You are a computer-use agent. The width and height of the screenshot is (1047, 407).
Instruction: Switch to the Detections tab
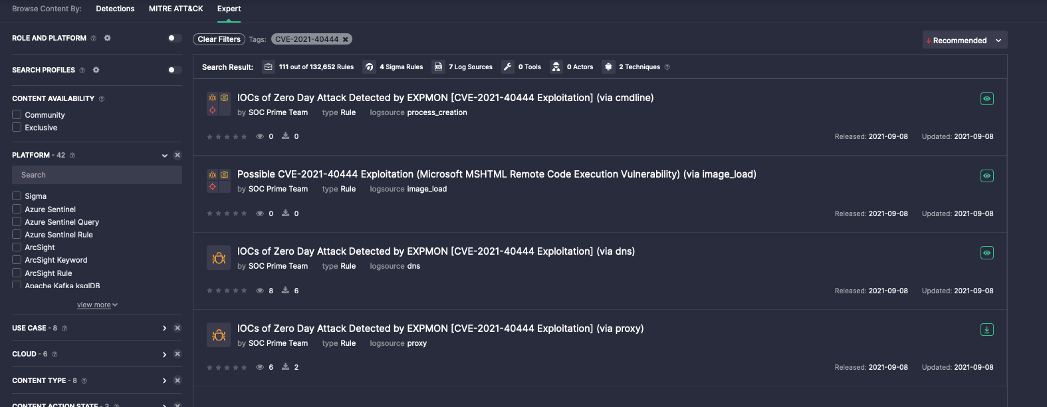pyautogui.click(x=115, y=9)
